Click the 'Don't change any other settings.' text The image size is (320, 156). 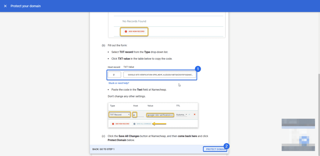(126, 96)
